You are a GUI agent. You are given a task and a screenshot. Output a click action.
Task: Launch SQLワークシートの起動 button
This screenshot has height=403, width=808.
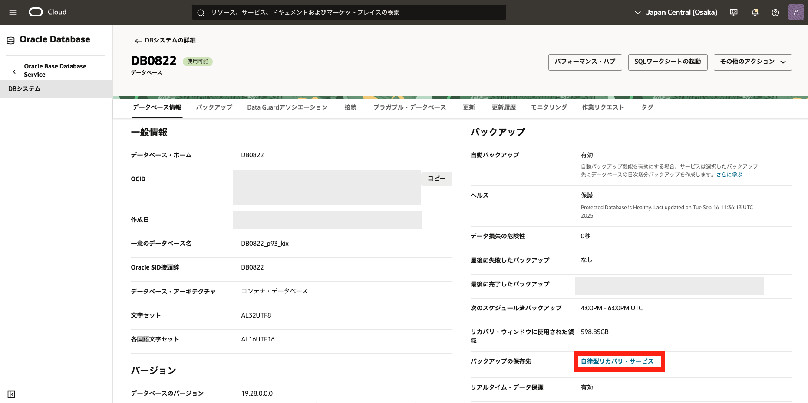coord(667,62)
